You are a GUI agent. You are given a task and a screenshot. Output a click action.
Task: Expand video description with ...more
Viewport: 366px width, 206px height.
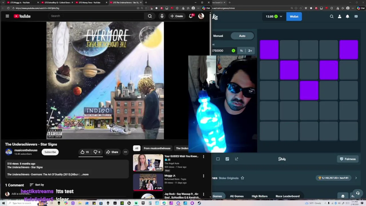(x=85, y=174)
